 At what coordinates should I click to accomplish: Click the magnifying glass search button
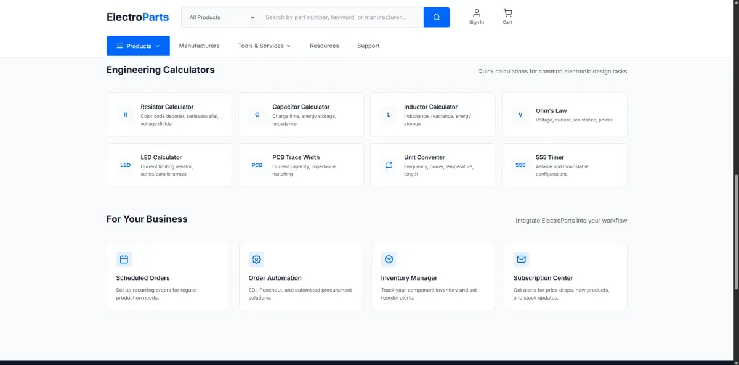(x=436, y=17)
